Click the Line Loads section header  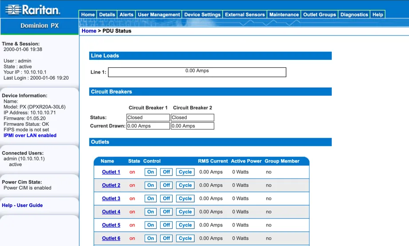(210, 56)
